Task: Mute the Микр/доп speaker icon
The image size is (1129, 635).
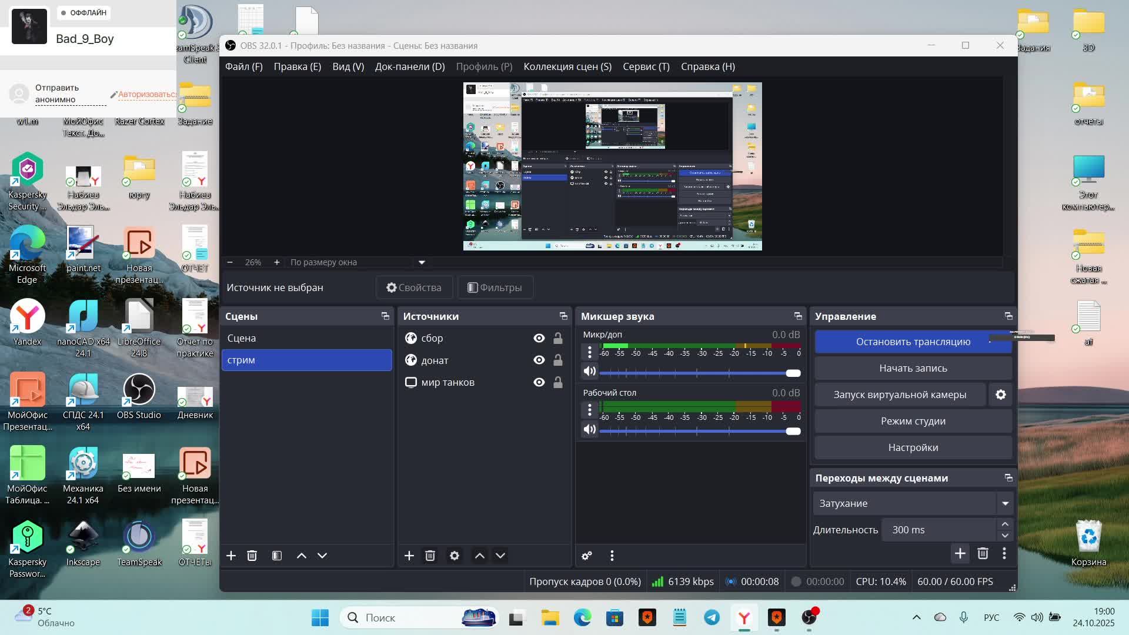Action: coord(589,371)
